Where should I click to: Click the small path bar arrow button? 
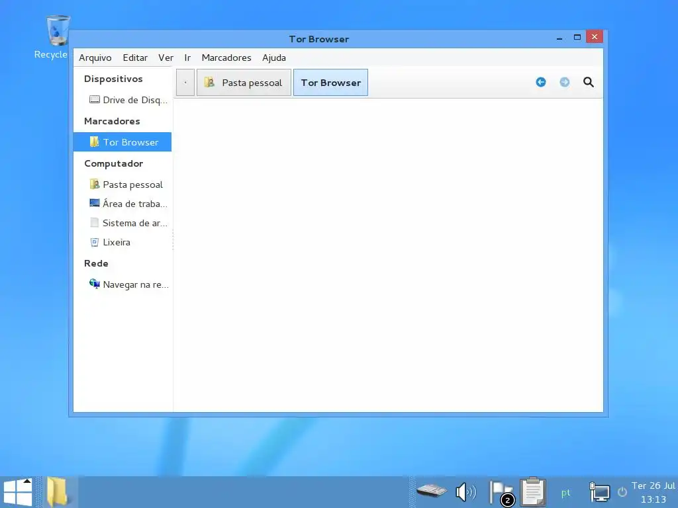click(185, 83)
